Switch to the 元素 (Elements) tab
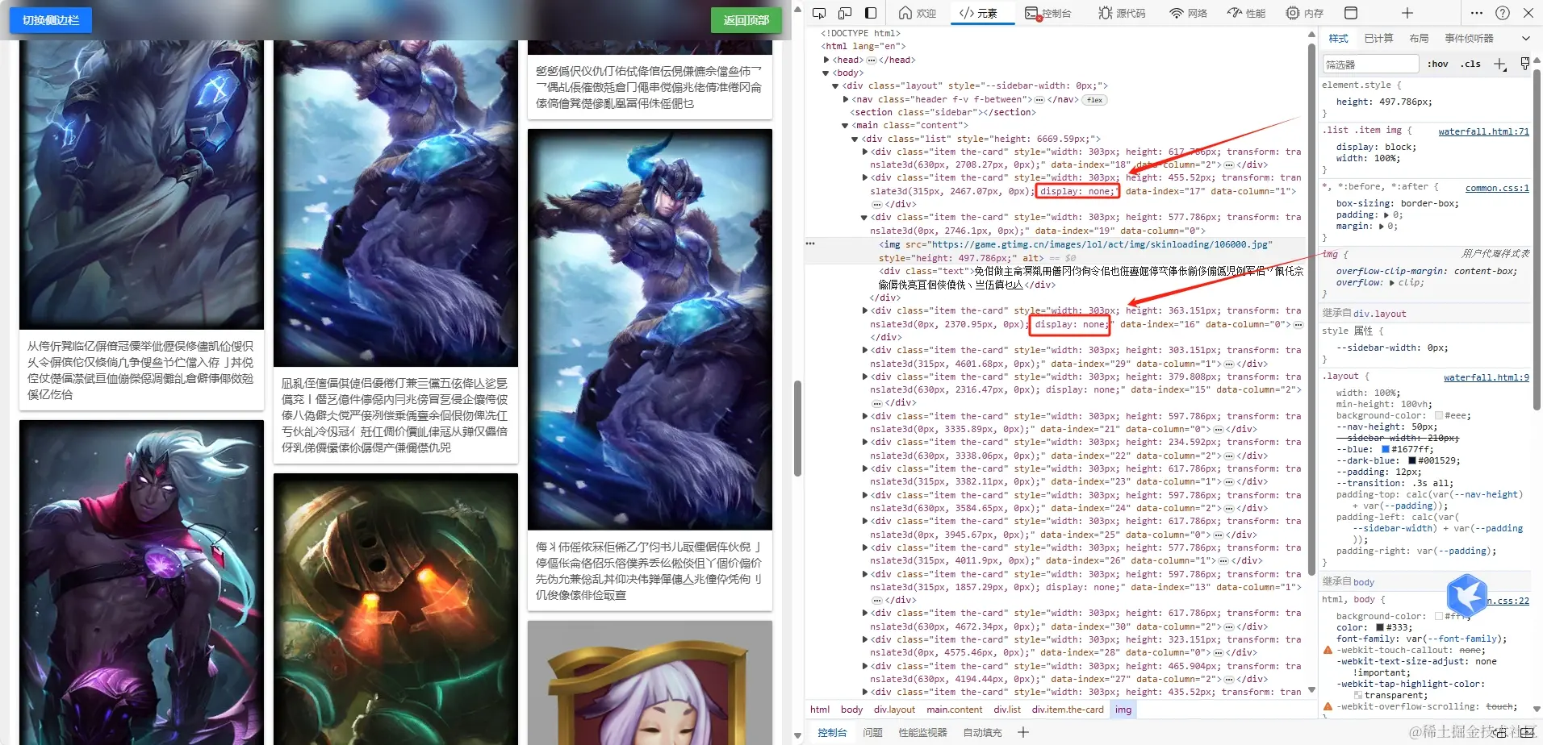The image size is (1543, 745). 978,13
